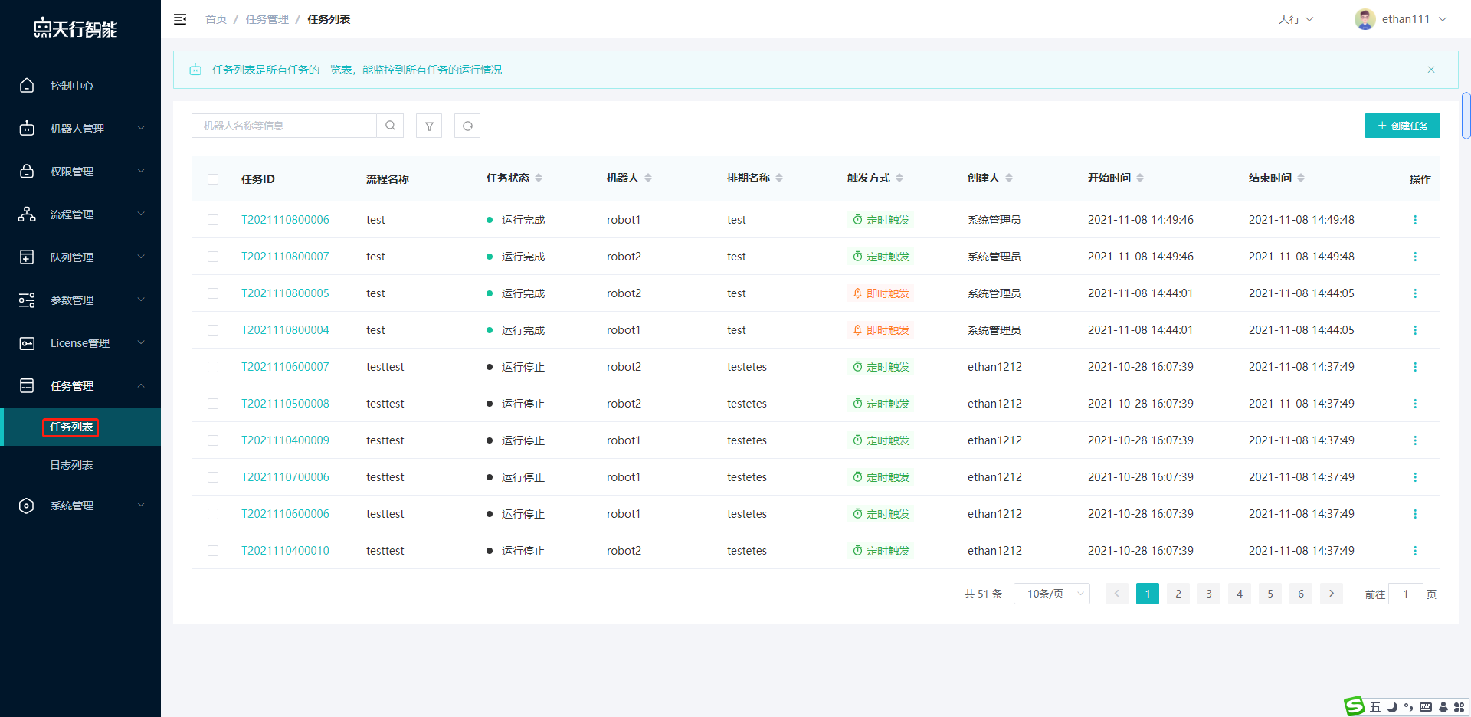Open actions menu for task T2021110400009
The width and height of the screenshot is (1471, 717).
point(1415,440)
